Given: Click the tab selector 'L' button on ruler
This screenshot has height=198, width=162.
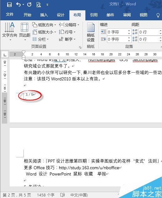Looking at the screenshot, I should (5, 55).
